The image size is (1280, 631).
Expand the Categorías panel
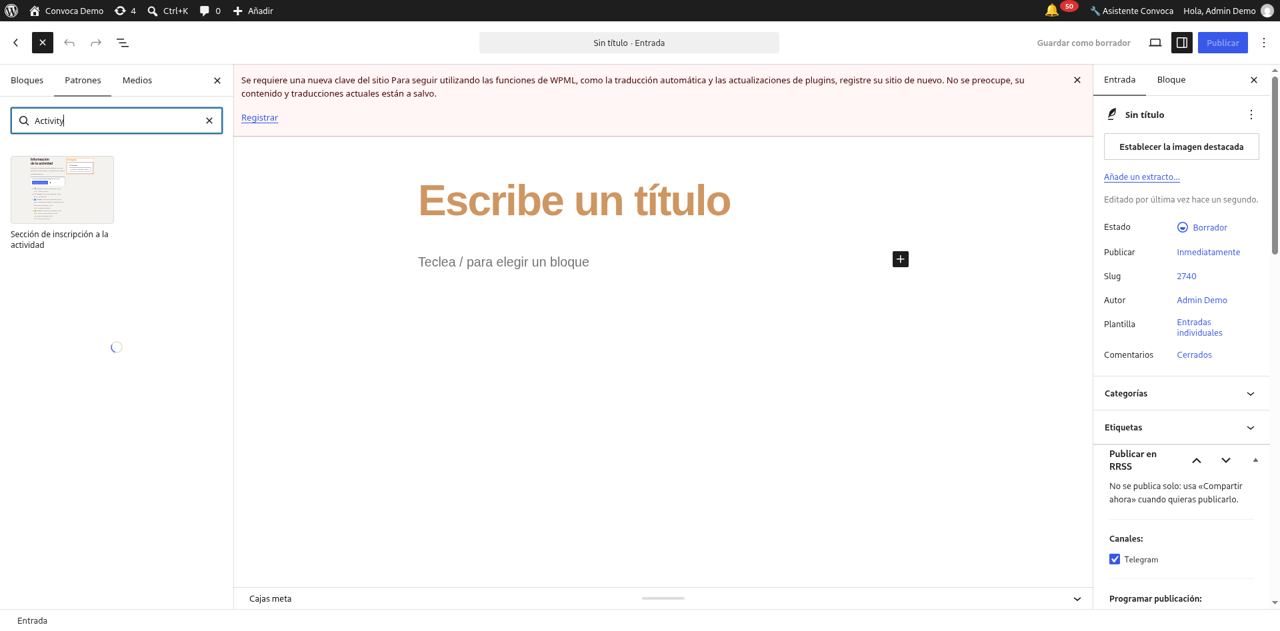pyautogui.click(x=1181, y=394)
